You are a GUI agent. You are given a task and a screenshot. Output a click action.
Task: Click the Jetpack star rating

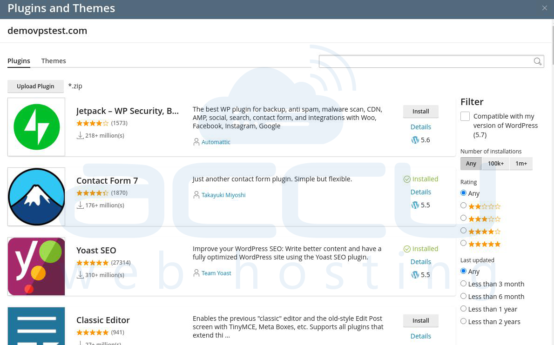click(x=93, y=123)
